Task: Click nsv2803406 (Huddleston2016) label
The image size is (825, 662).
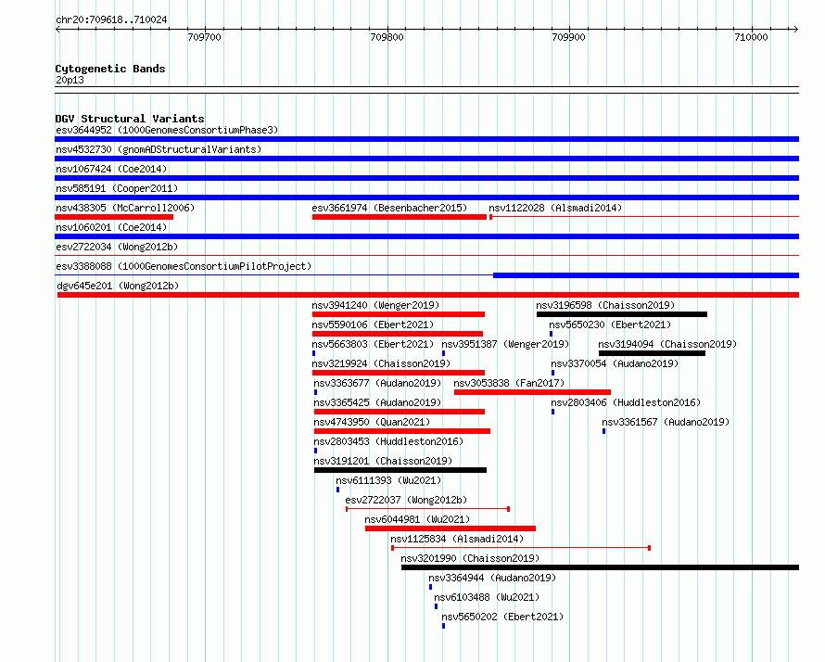Action: pyautogui.click(x=626, y=402)
